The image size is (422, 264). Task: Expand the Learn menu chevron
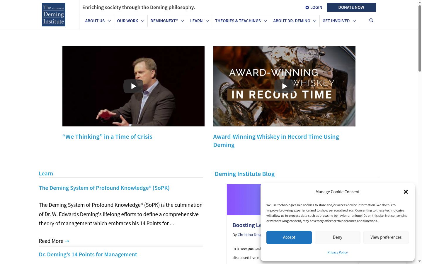click(207, 21)
